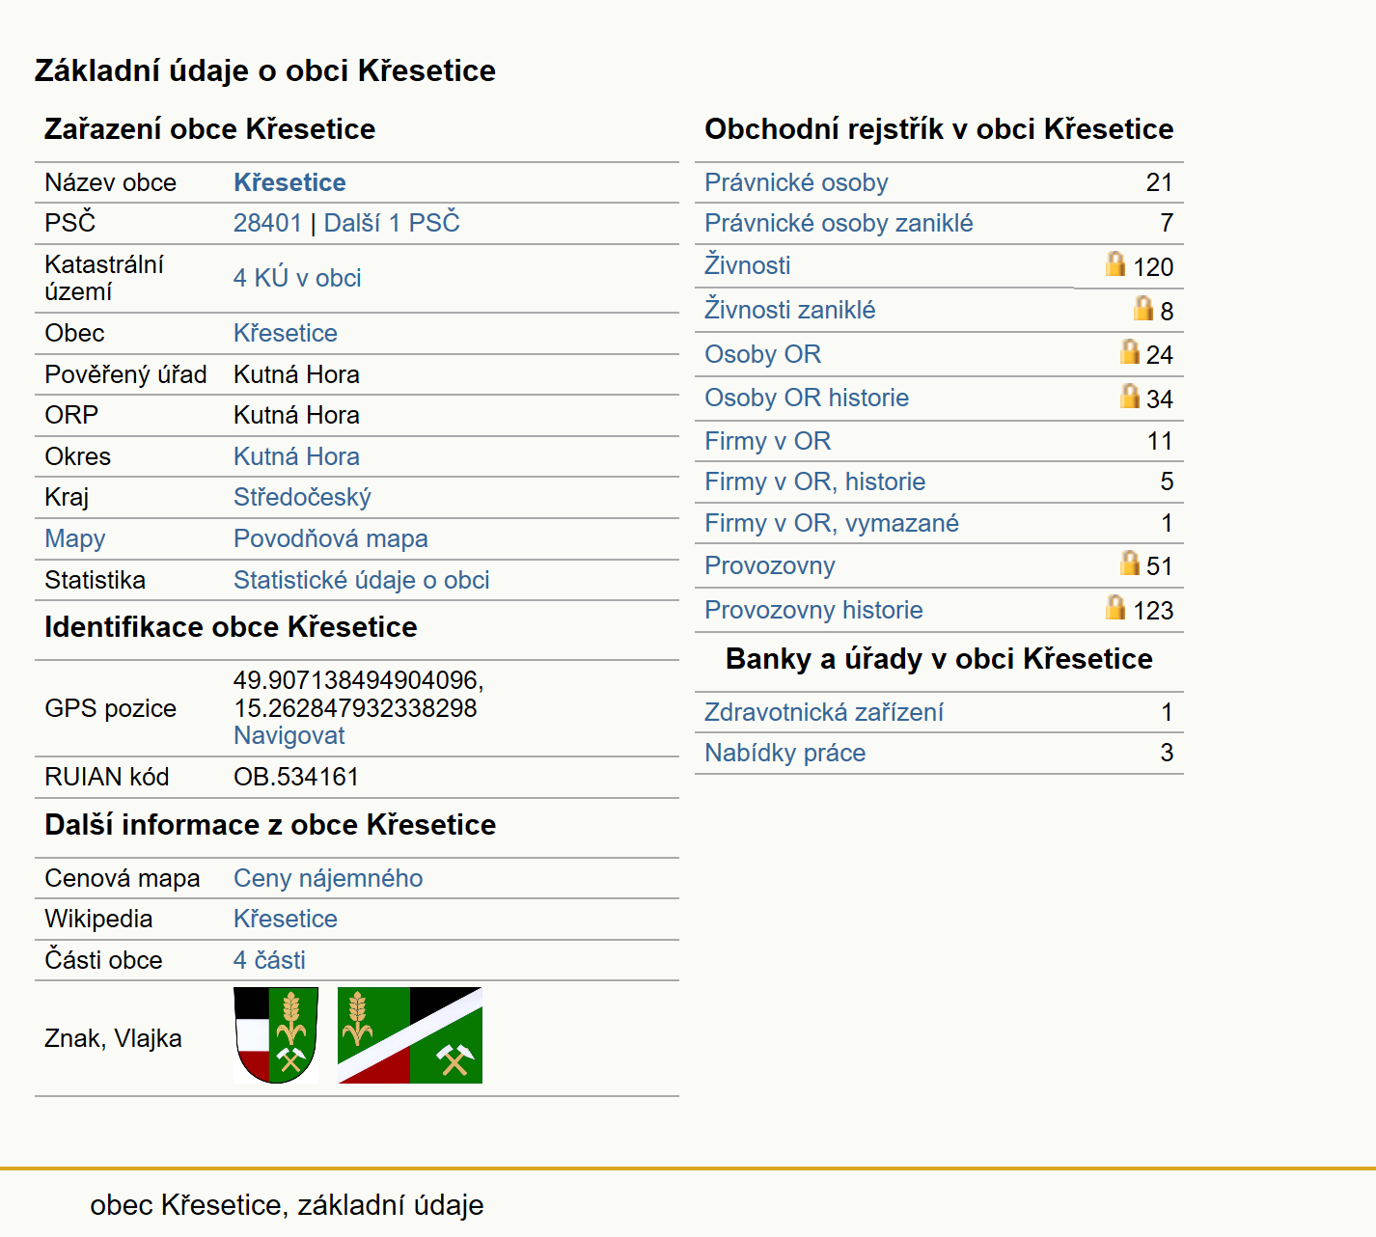The height and width of the screenshot is (1237, 1376).
Task: Open the Křesetice coat of arms image
Action: (x=276, y=1035)
